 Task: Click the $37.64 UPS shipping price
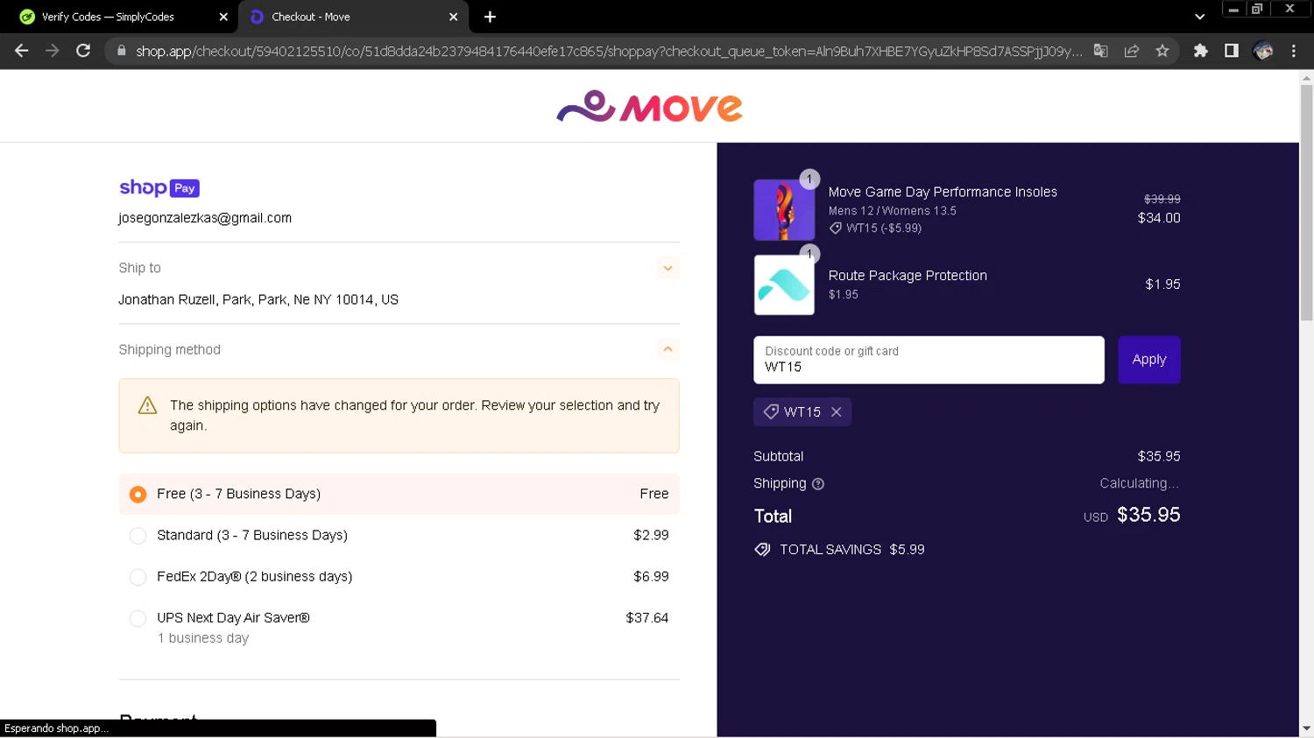647,618
